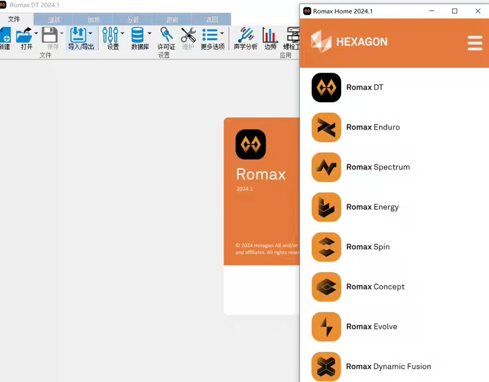Screen dimensions: 489x382
Task: Click the Romax Concept text label
Action: coord(375,287)
